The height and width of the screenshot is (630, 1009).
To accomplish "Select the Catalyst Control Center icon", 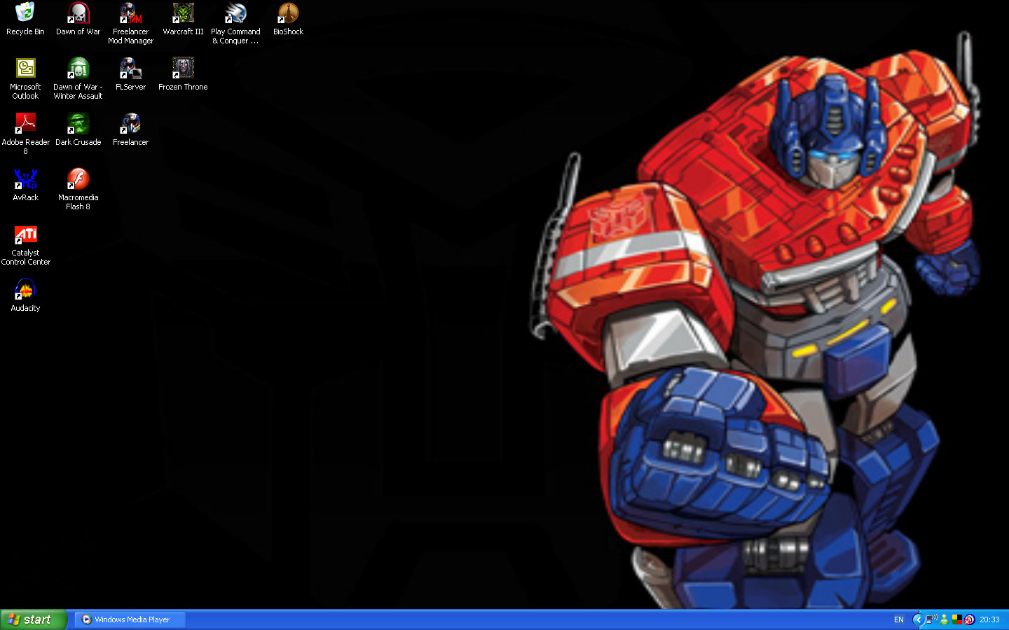I will (x=25, y=244).
